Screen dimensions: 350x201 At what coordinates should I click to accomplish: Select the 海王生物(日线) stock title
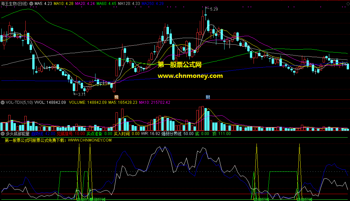click(14, 4)
